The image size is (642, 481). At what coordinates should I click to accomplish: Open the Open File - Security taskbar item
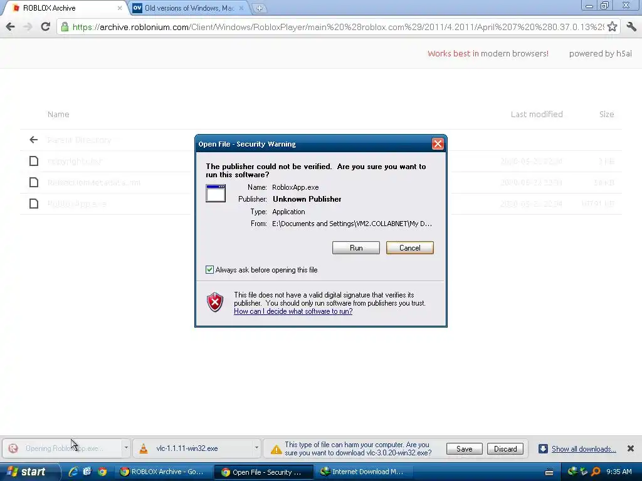click(264, 472)
